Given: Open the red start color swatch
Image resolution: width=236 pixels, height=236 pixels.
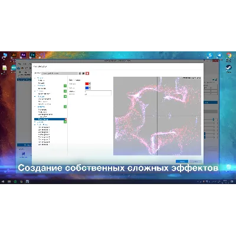Looking at the screenshot, I should 87,84.
